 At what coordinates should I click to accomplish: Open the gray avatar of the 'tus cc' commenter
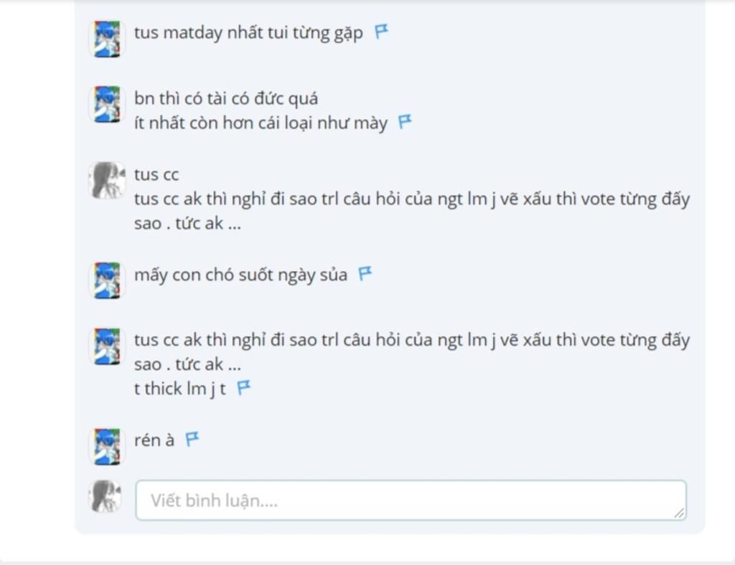point(107,180)
